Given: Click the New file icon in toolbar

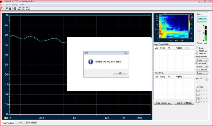Looking at the screenshot, I should point(2,9).
